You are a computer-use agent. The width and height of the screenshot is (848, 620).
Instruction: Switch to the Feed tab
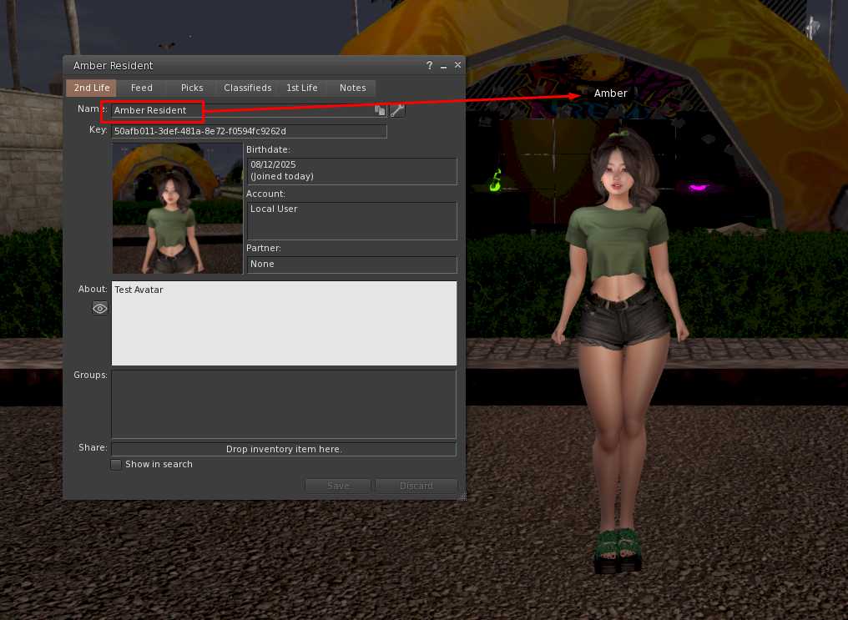pyautogui.click(x=142, y=88)
